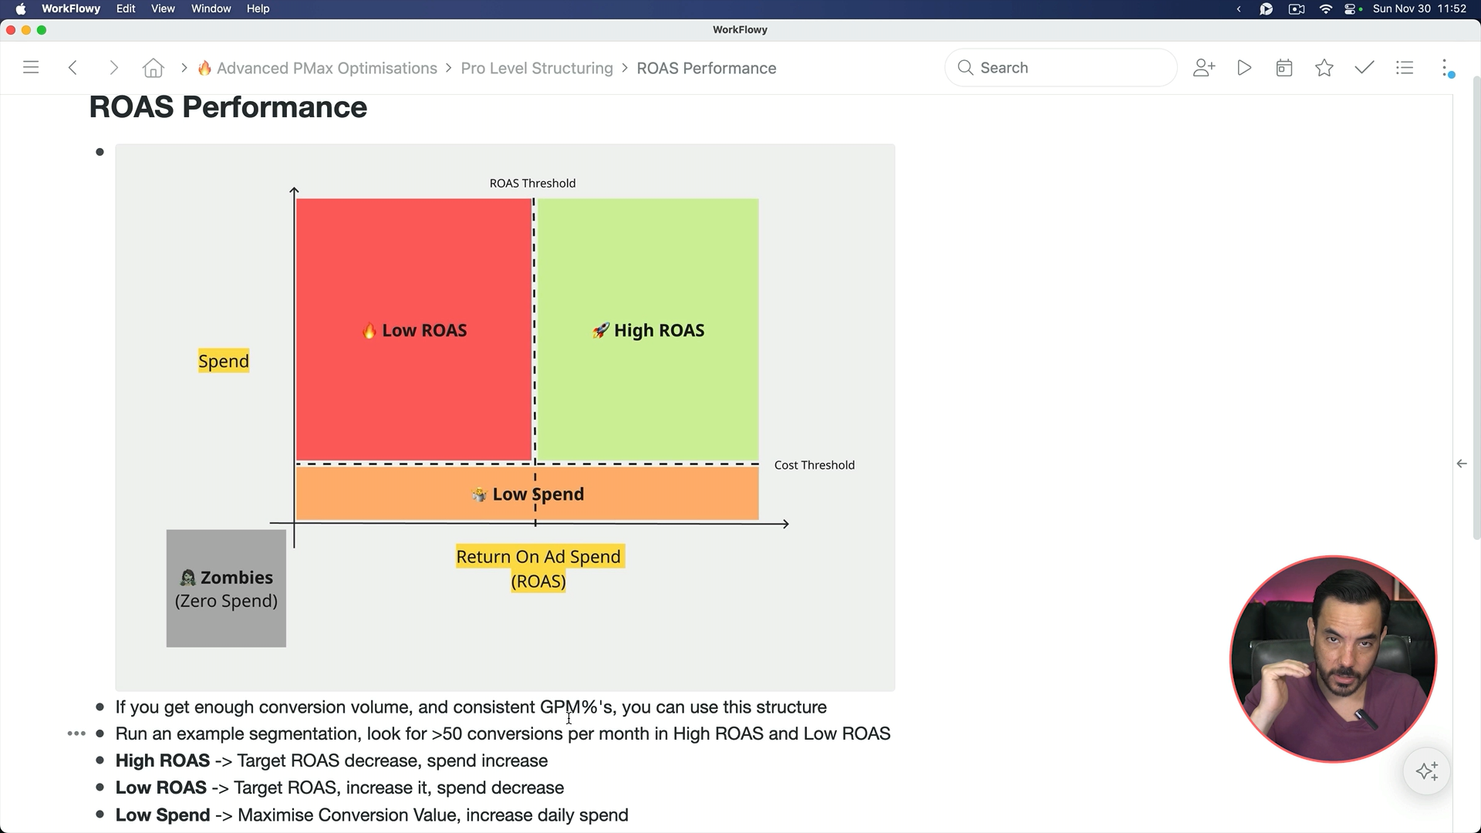This screenshot has width=1481, height=833.
Task: Open the bulleted list view icon
Action: (1405, 67)
